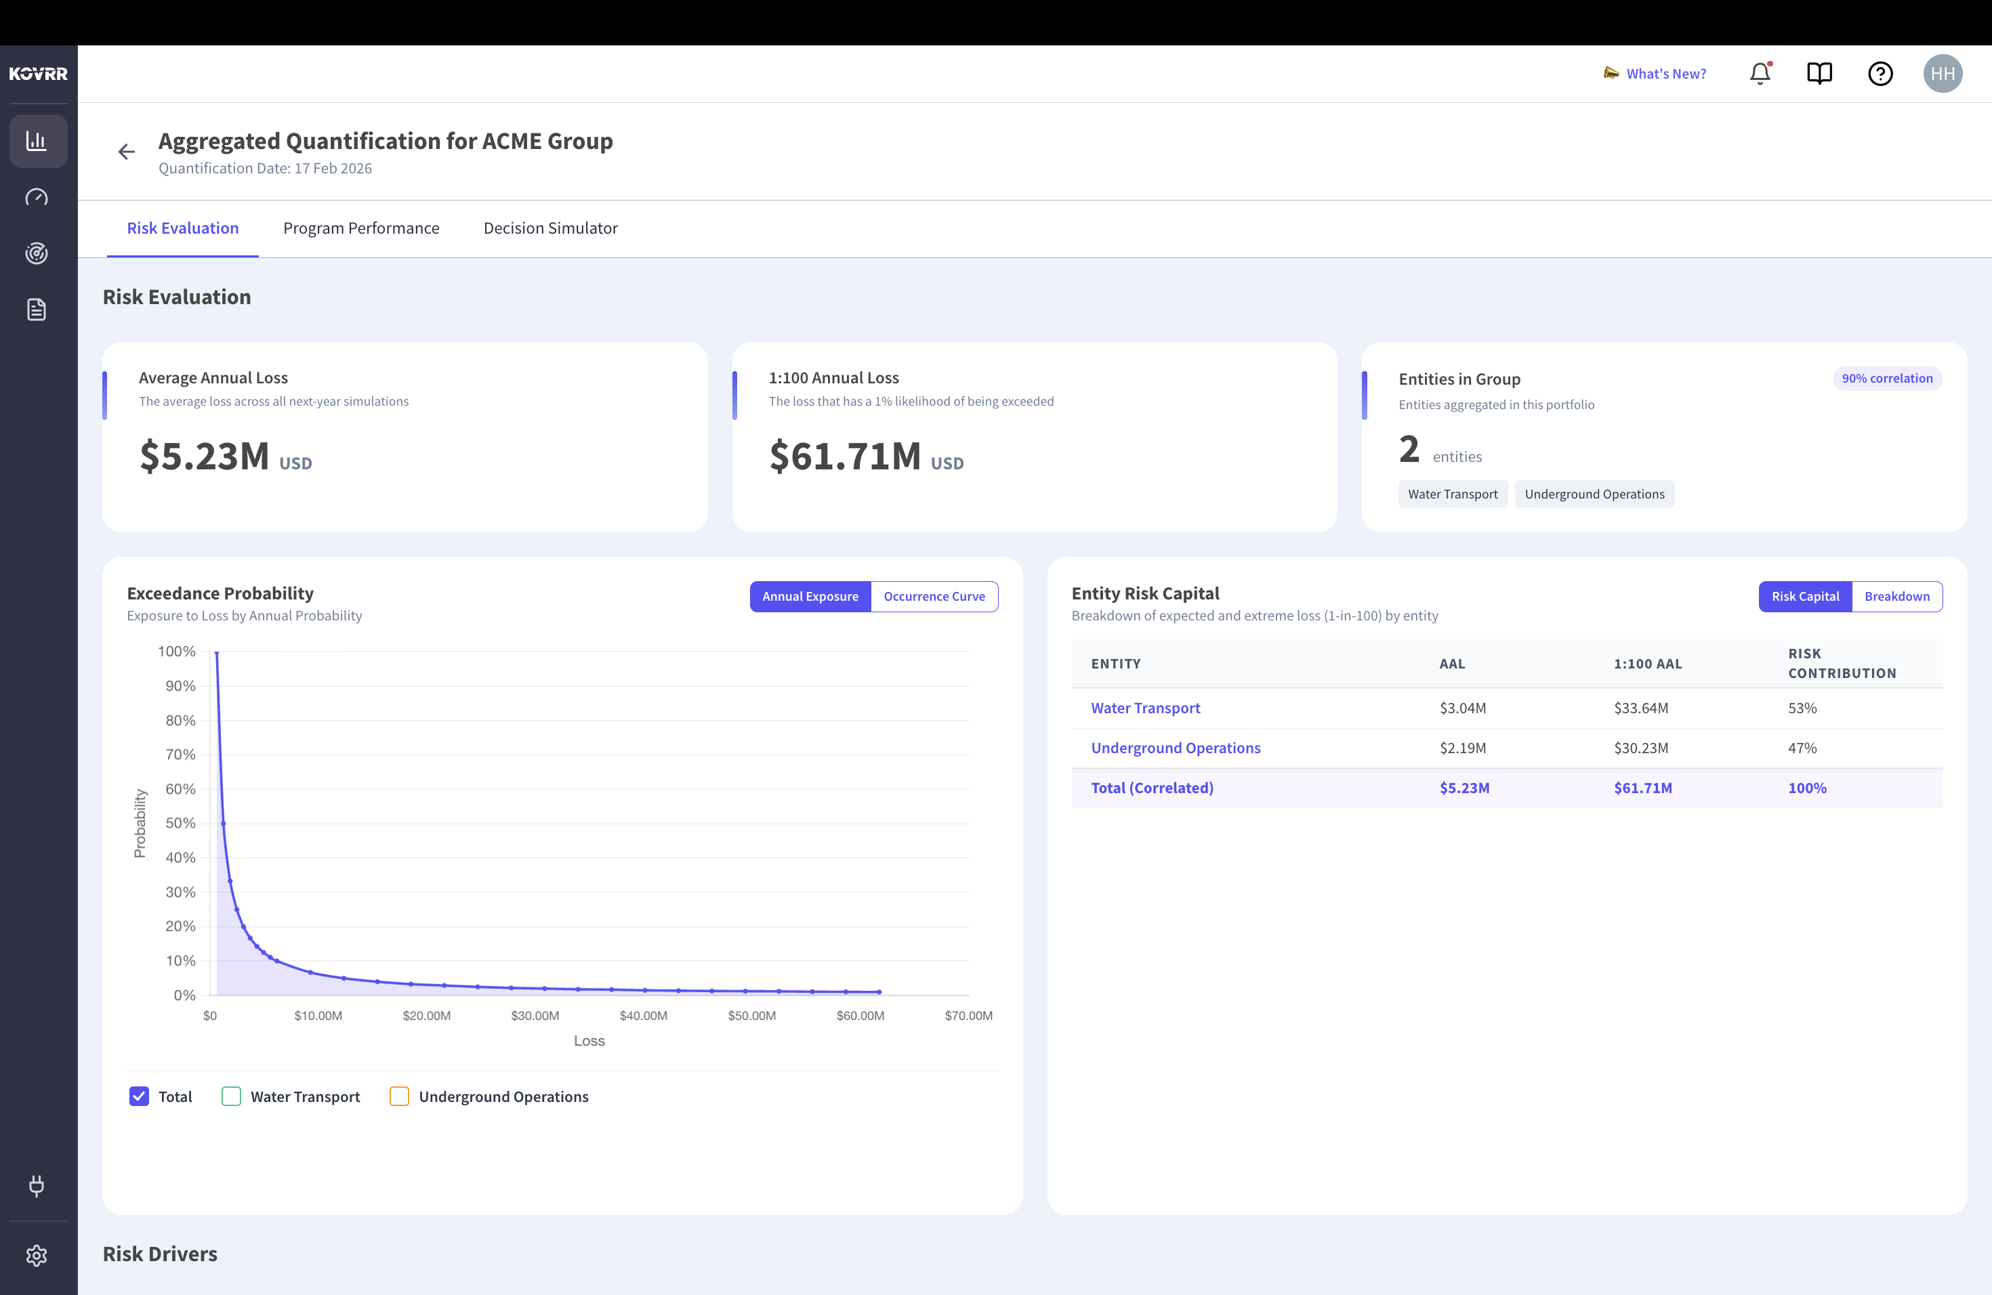Click the Total (Correlated) row label

pyautogui.click(x=1152, y=788)
